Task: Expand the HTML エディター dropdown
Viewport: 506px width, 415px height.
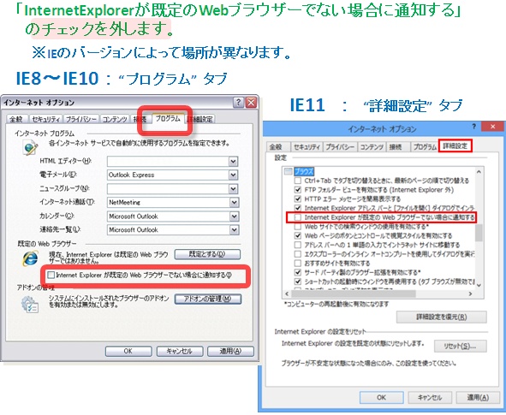Action: (233, 161)
